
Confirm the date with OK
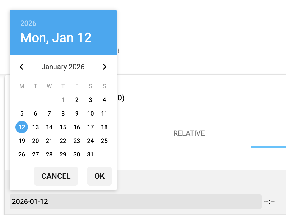point(99,176)
